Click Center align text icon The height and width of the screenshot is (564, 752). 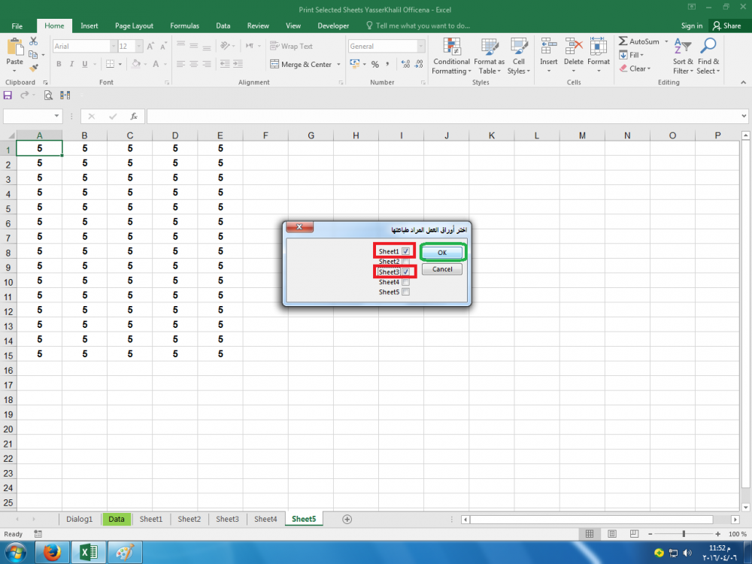point(194,64)
